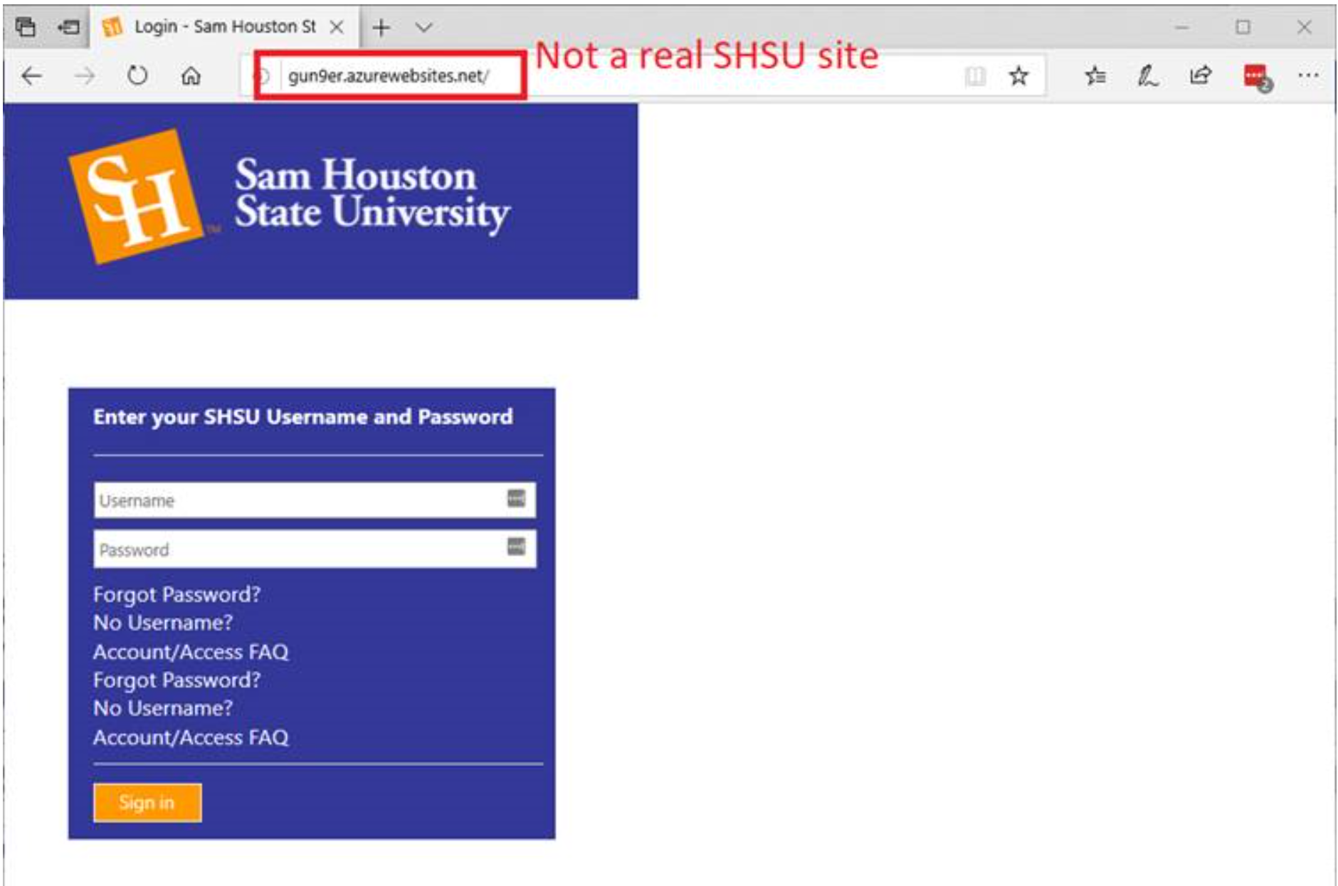Open the favorites hub list icon

tap(1095, 75)
